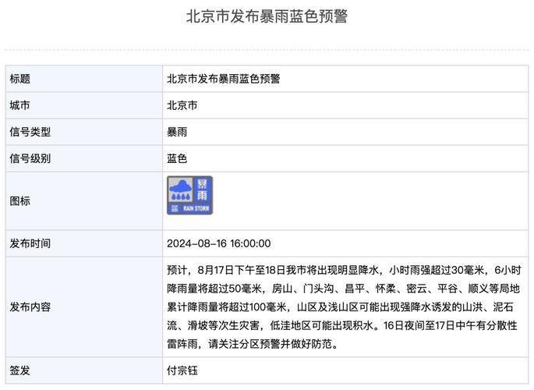Select the 信号级别 row label
The width and height of the screenshot is (534, 390).
[x=30, y=158]
